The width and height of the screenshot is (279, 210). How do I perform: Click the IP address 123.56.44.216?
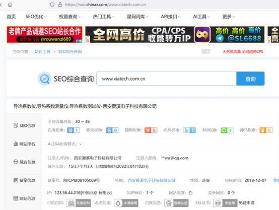coord(83,193)
